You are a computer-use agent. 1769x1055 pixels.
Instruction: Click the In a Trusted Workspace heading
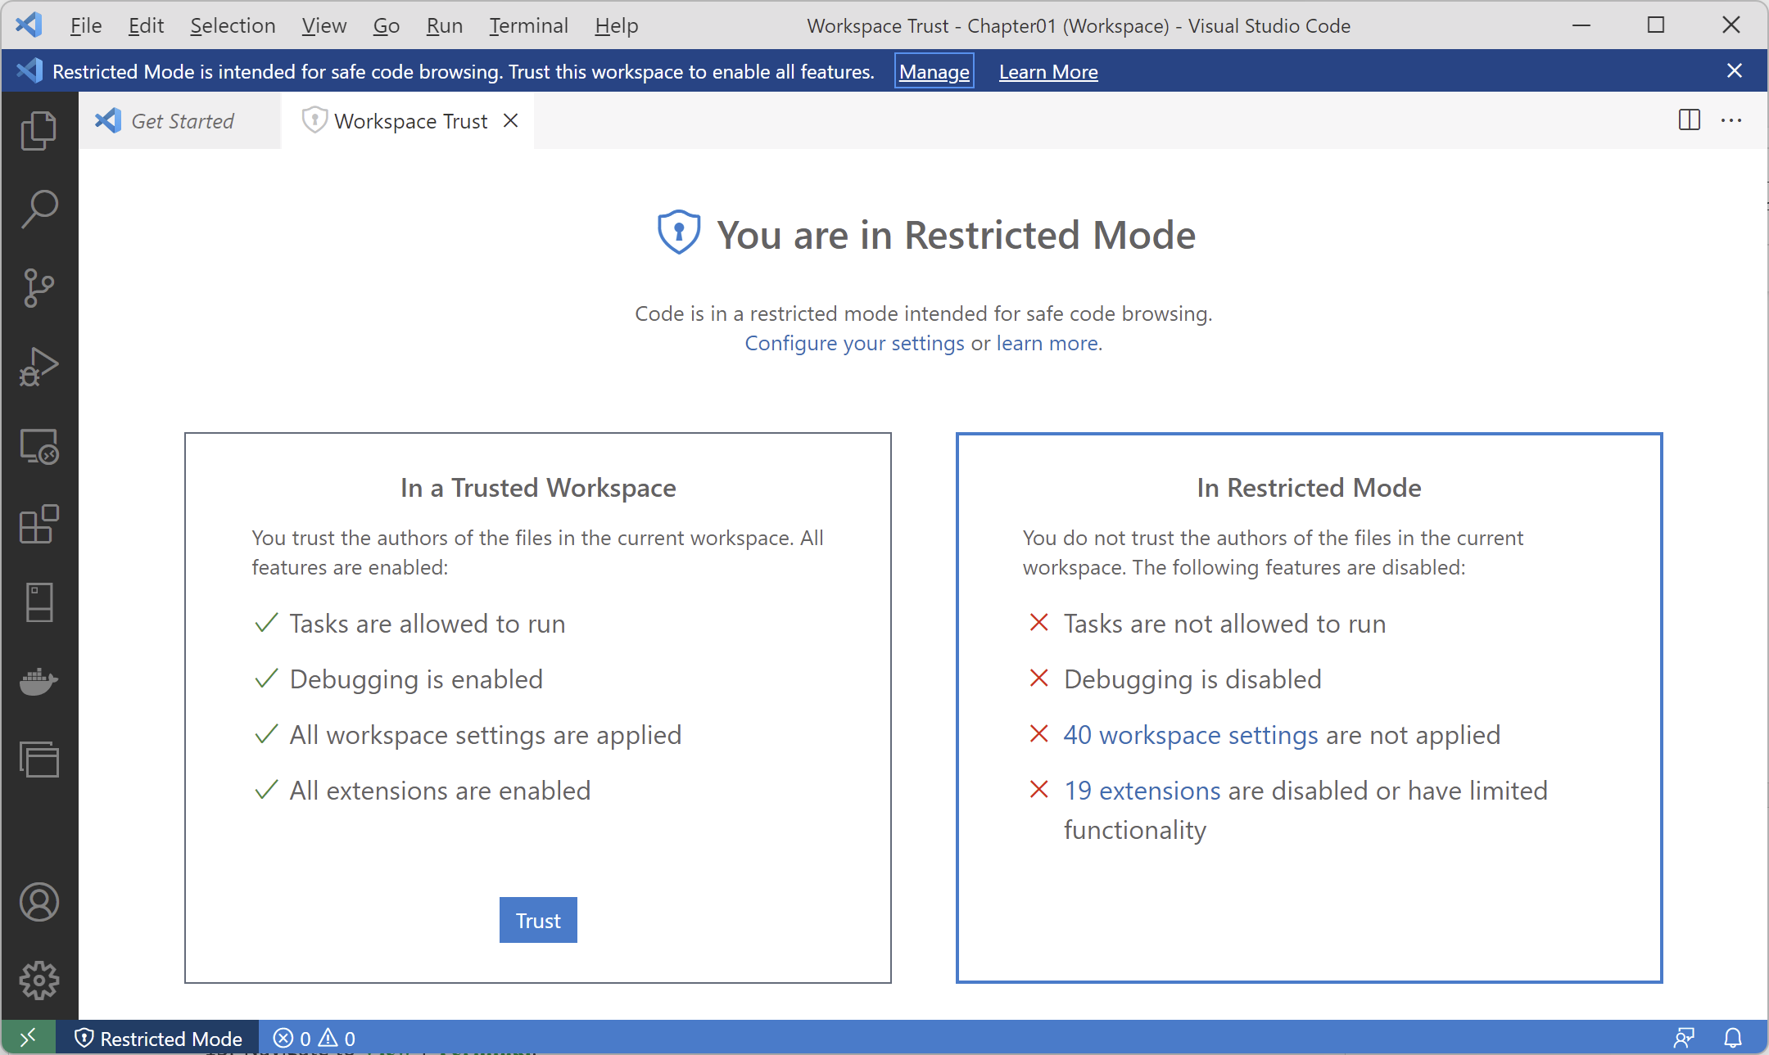[538, 488]
